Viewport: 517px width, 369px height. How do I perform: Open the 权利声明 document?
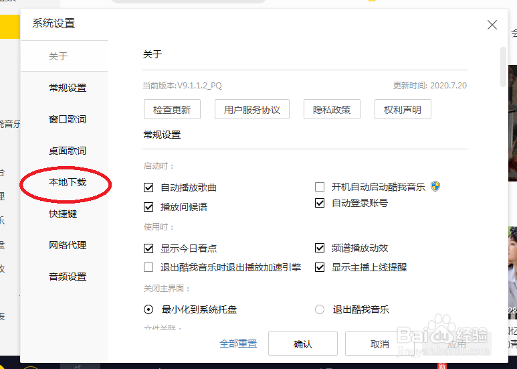[x=403, y=109]
